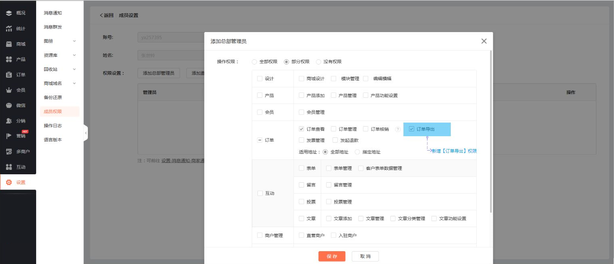Viewport: 614px width, 264px height.
Task: Click the 订单 orders icon in sidebar
Action: coord(9,75)
